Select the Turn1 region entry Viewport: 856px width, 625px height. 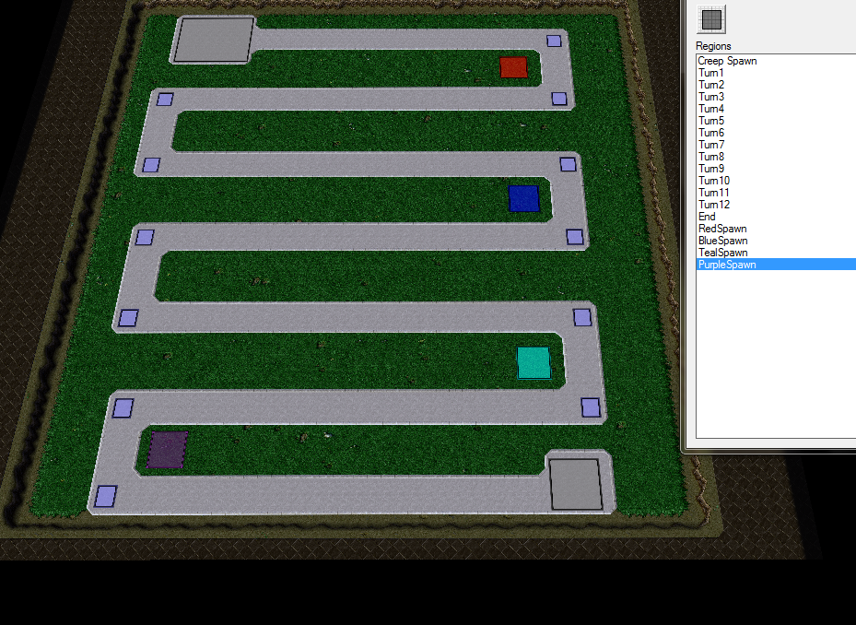click(710, 73)
